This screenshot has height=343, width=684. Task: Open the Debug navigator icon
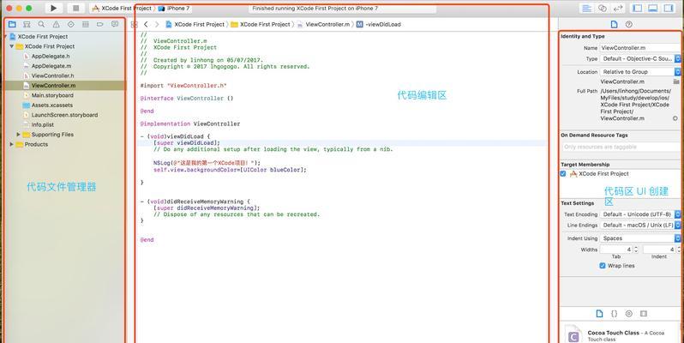(x=86, y=24)
